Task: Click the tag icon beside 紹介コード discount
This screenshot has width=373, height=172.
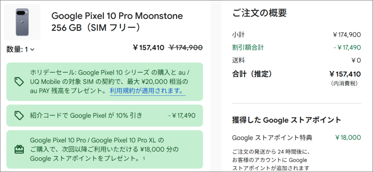Action: pyautogui.click(x=19, y=116)
